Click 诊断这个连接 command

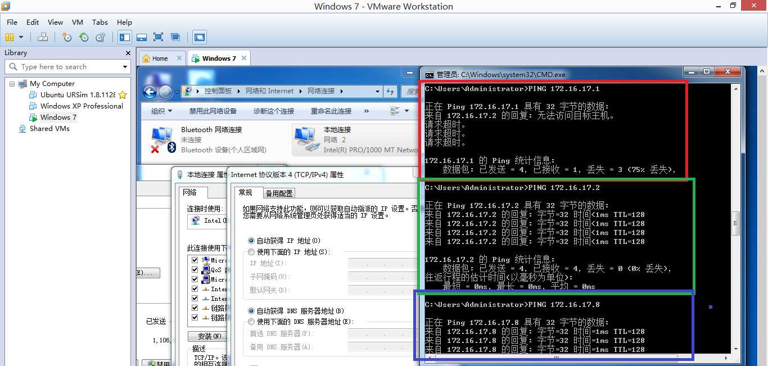pyautogui.click(x=274, y=111)
